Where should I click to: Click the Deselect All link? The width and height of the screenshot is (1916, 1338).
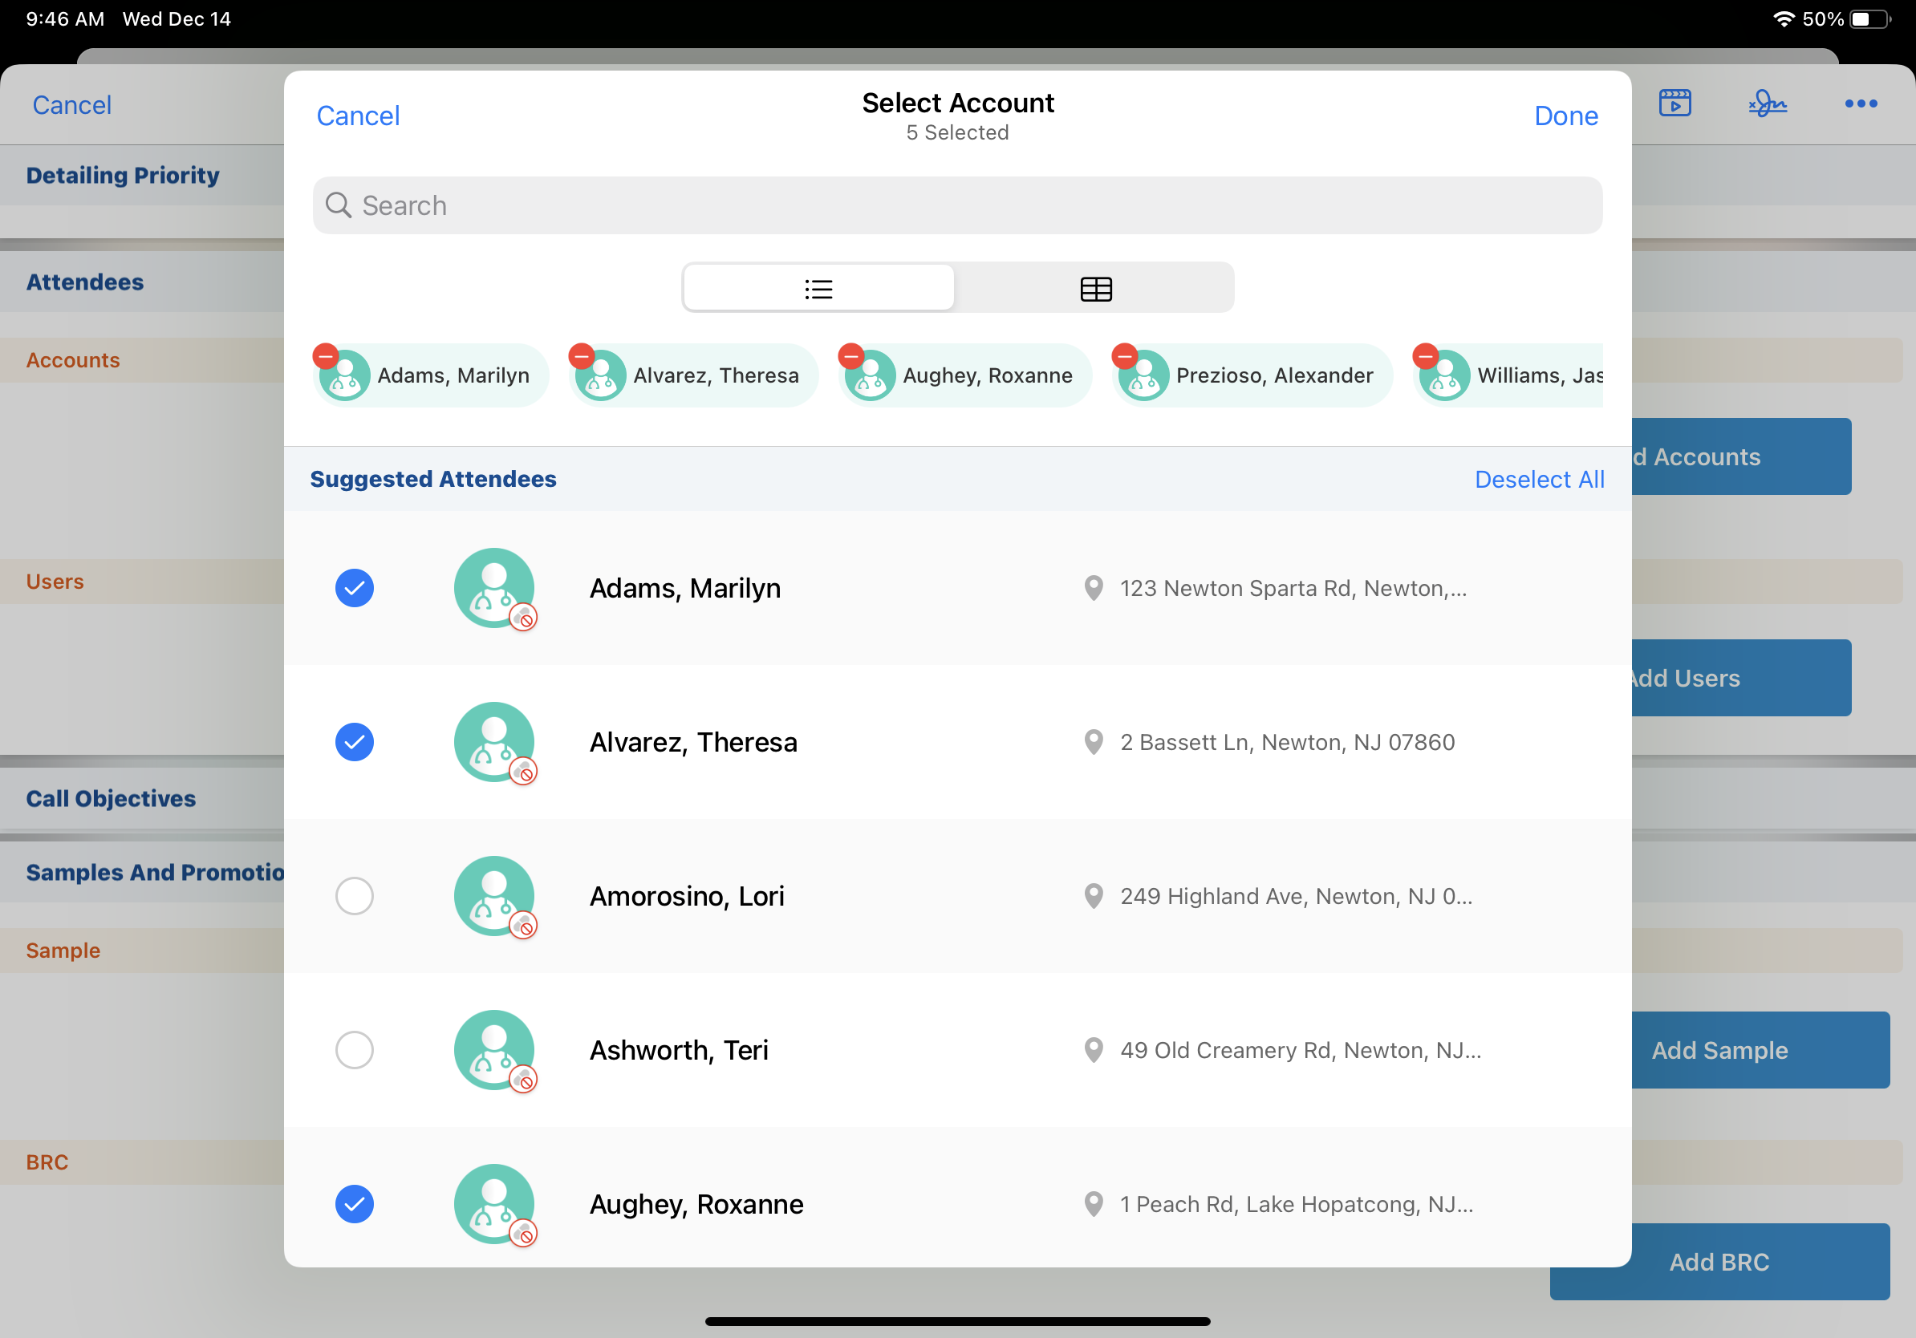(x=1539, y=480)
